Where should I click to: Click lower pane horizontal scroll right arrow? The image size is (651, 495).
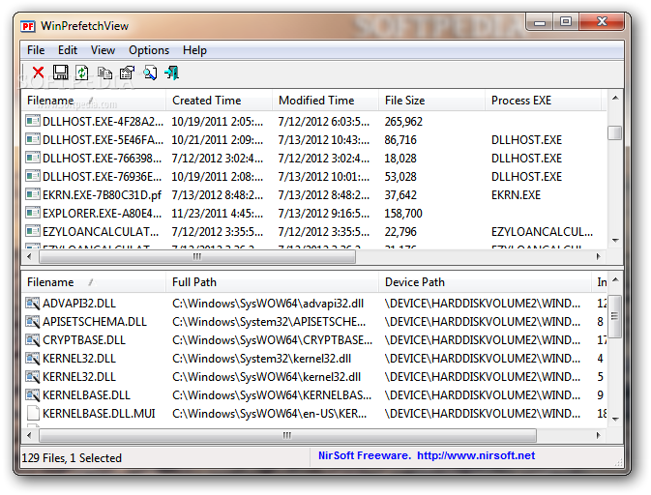pyautogui.click(x=598, y=435)
